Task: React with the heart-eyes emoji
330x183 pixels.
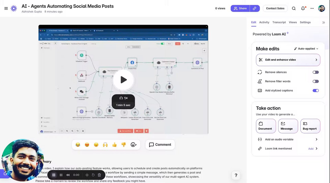Action: coord(87,145)
